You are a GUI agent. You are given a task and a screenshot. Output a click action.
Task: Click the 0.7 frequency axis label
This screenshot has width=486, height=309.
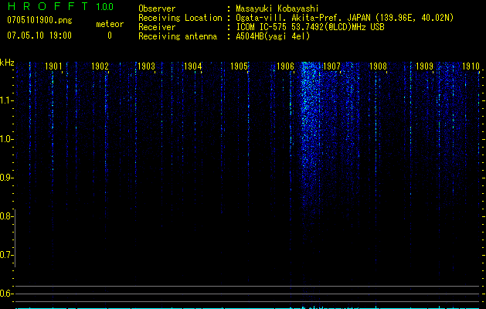[x=6, y=255]
